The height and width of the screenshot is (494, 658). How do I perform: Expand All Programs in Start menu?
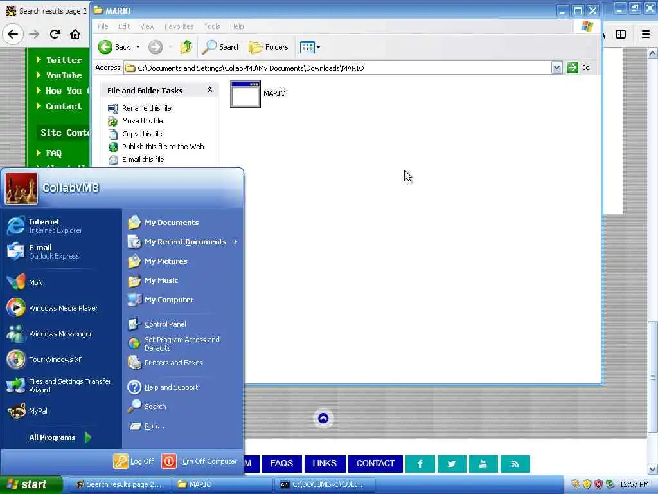pyautogui.click(x=60, y=437)
